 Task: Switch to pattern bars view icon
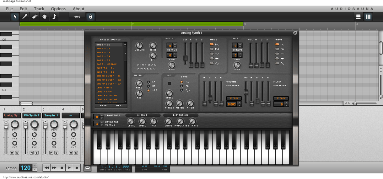coord(368,17)
